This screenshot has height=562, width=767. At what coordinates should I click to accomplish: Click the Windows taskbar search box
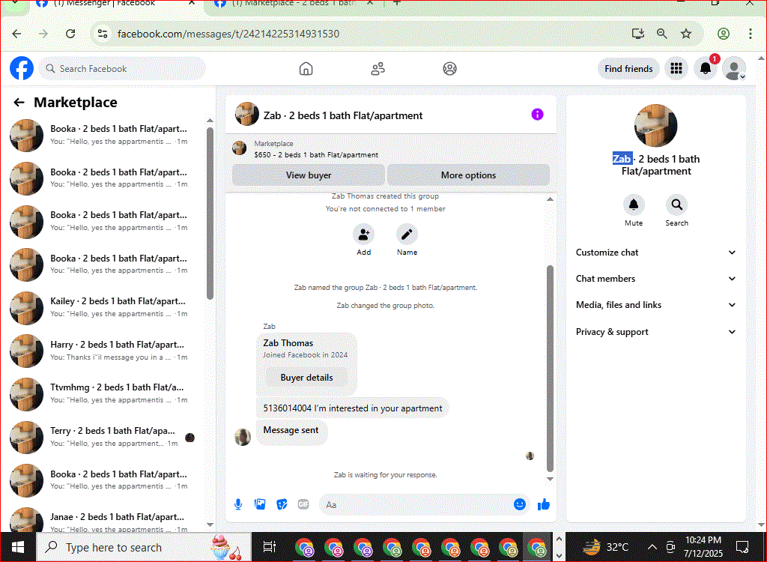point(144,547)
